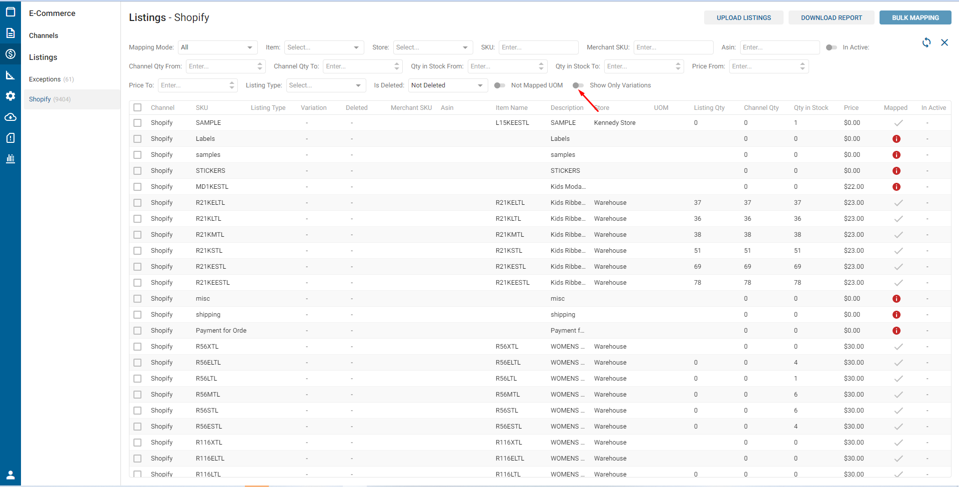
Task: Click the Qty in Stock From spinner
Action: pyautogui.click(x=541, y=66)
